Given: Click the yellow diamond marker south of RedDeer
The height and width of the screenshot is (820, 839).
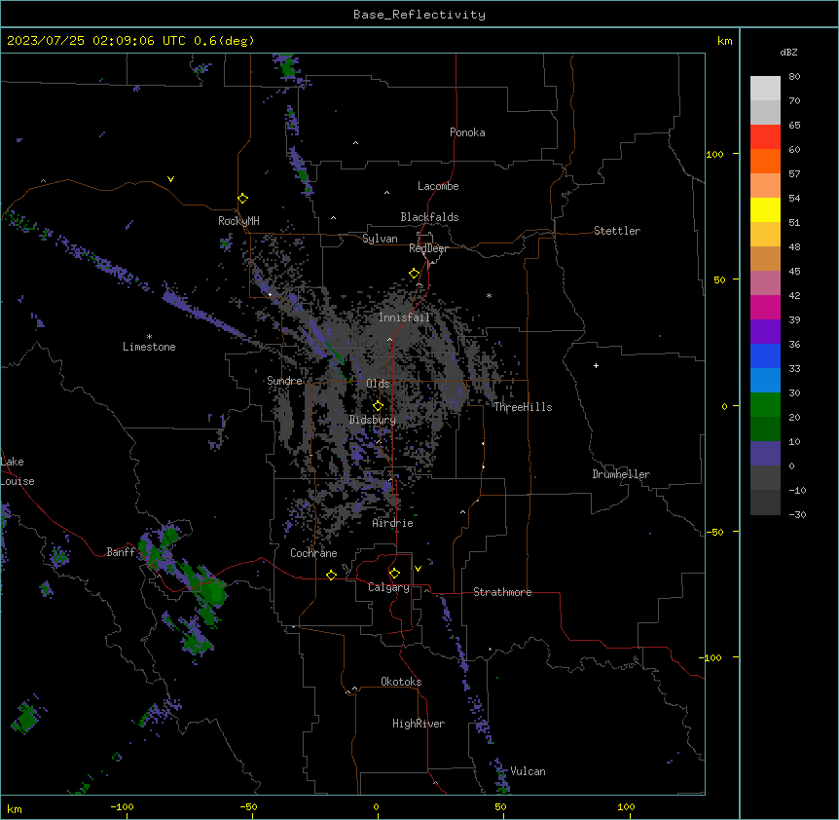Looking at the screenshot, I should click(414, 274).
